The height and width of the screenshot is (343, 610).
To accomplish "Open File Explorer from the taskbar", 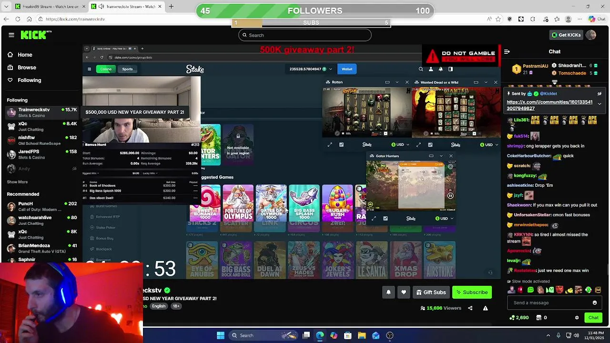I will pyautogui.click(x=362, y=335).
